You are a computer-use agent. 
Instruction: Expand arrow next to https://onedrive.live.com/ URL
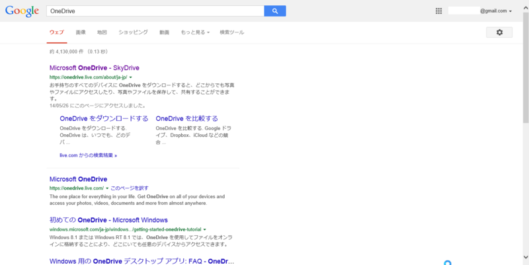(x=107, y=188)
